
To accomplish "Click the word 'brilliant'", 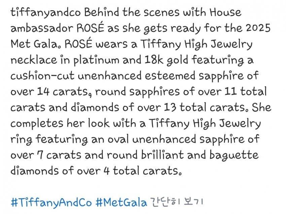I will pos(163,155).
